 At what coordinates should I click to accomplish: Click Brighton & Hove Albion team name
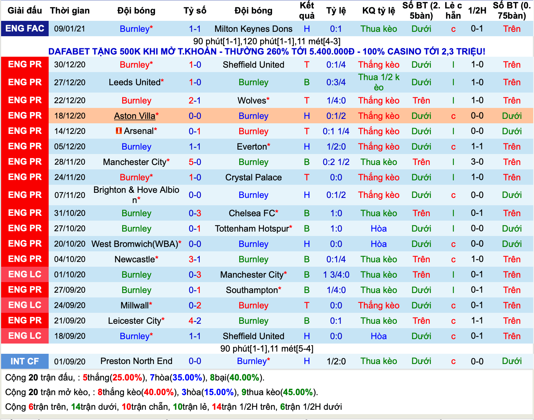point(136,195)
